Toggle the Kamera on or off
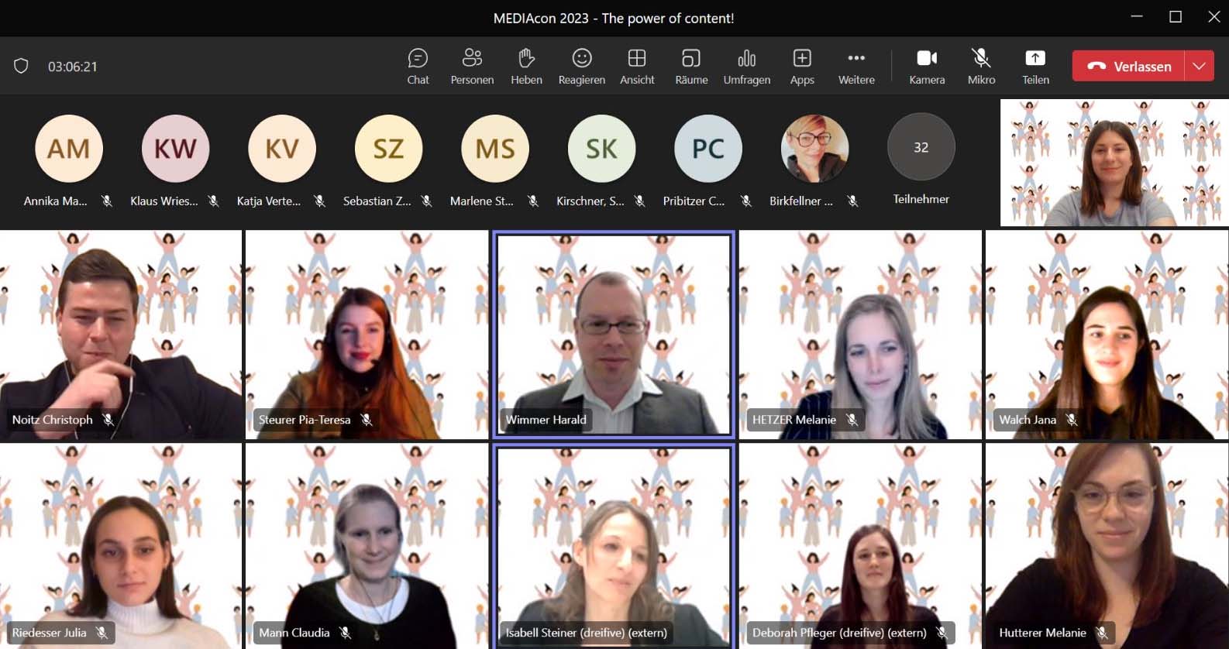This screenshot has width=1229, height=649. 927,67
